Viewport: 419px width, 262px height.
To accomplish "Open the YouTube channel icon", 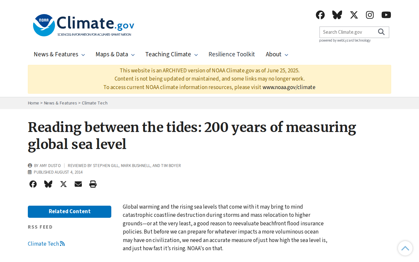I will pyautogui.click(x=386, y=15).
